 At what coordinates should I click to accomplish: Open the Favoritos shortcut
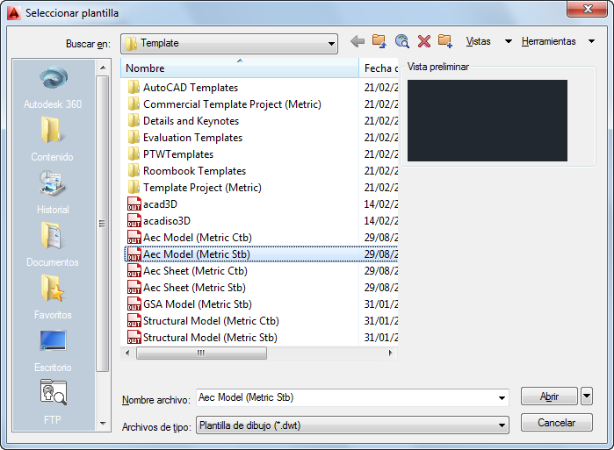(53, 298)
